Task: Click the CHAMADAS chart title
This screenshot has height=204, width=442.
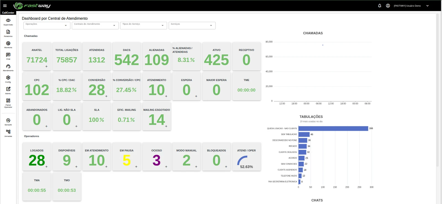Action: click(313, 33)
